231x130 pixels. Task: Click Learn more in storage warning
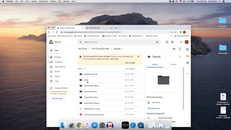[114, 59]
